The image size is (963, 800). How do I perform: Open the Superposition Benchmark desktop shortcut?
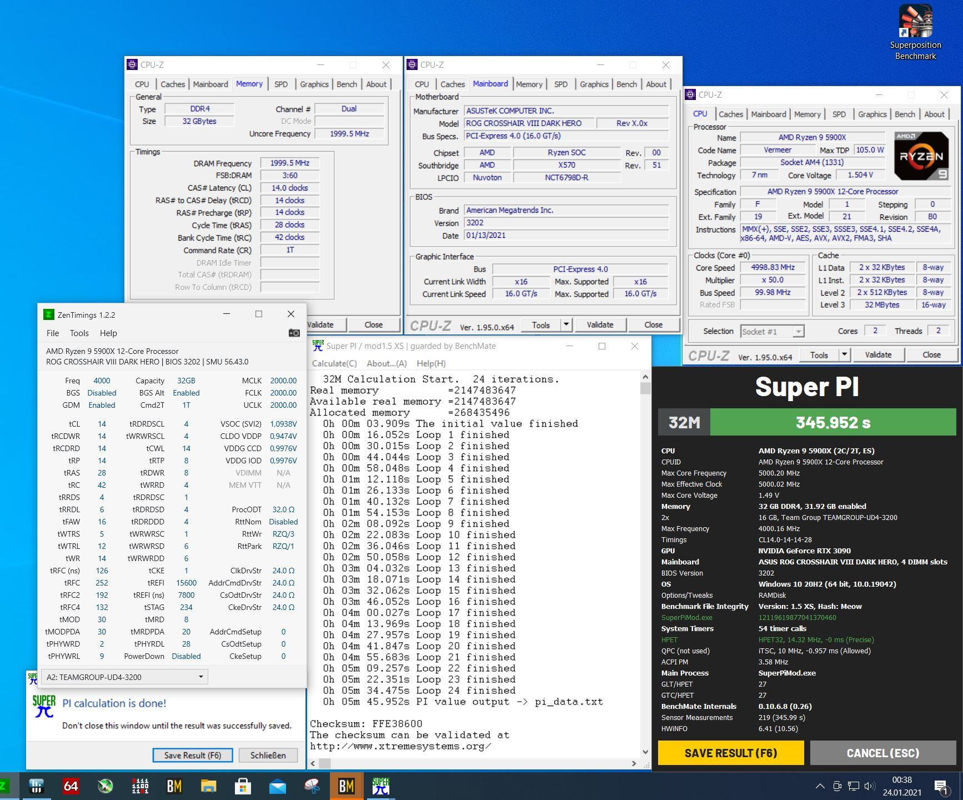(915, 32)
